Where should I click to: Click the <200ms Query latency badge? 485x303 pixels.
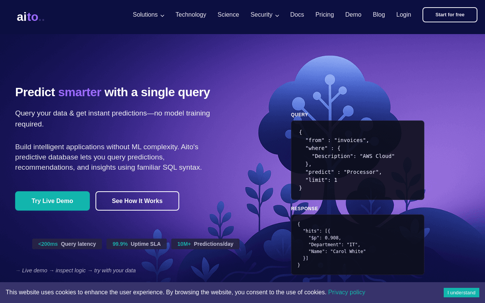click(x=67, y=244)
